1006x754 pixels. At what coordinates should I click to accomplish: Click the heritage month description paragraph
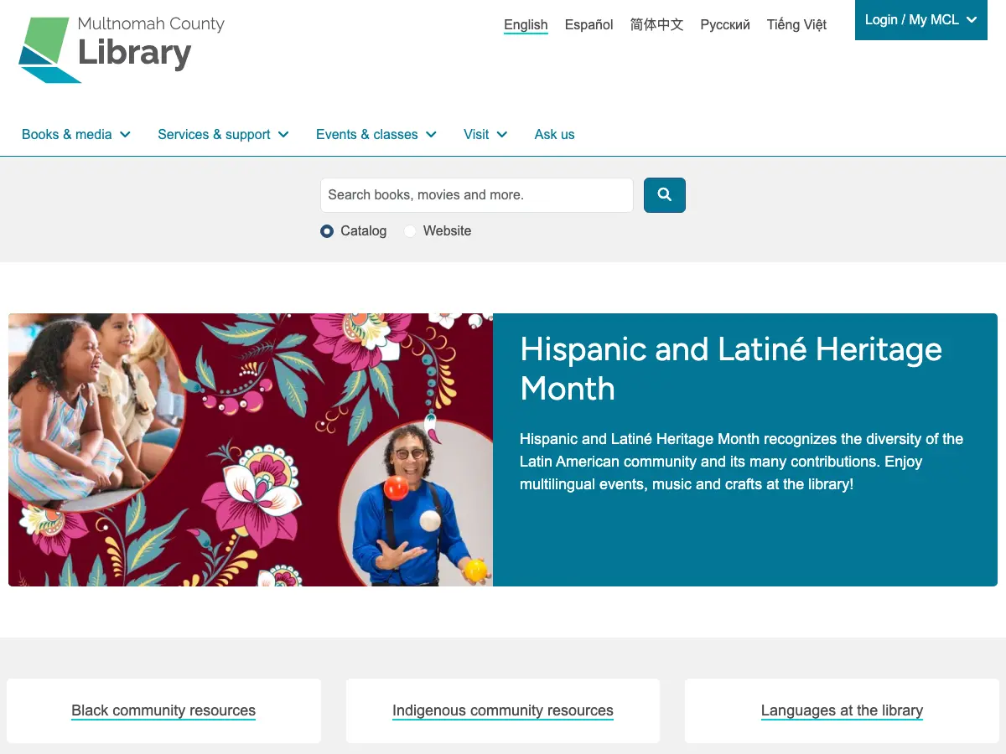pos(742,462)
